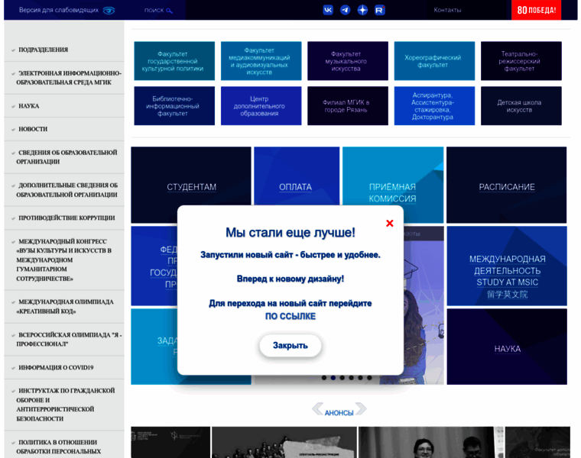Open the VK social network icon

(328, 10)
